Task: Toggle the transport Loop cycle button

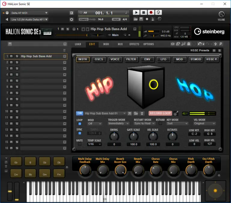Action: point(158,13)
